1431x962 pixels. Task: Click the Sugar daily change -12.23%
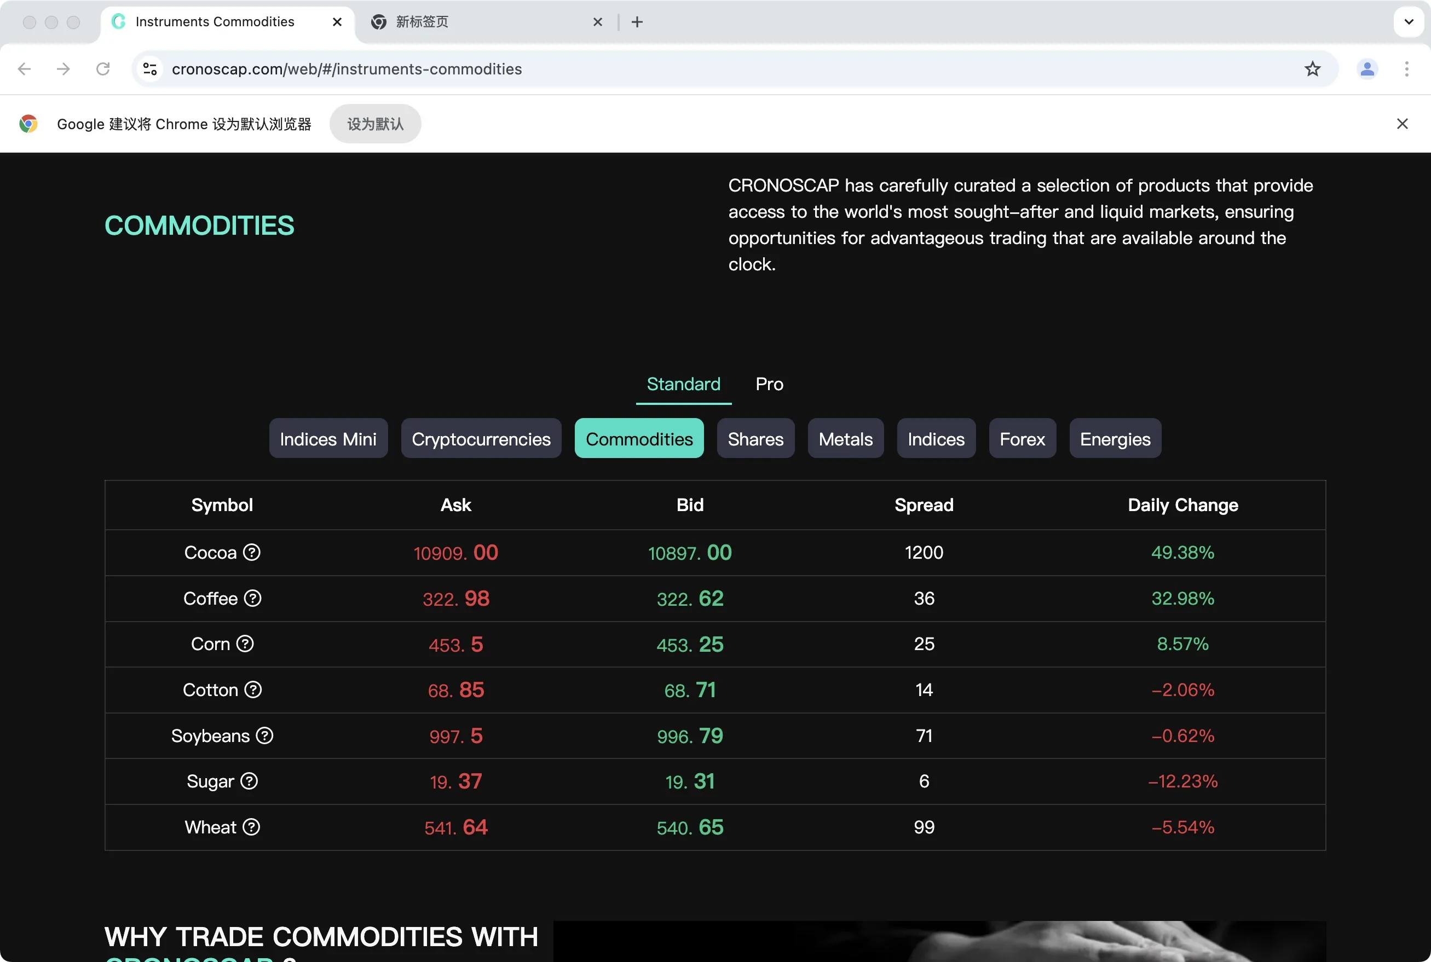[1182, 781]
